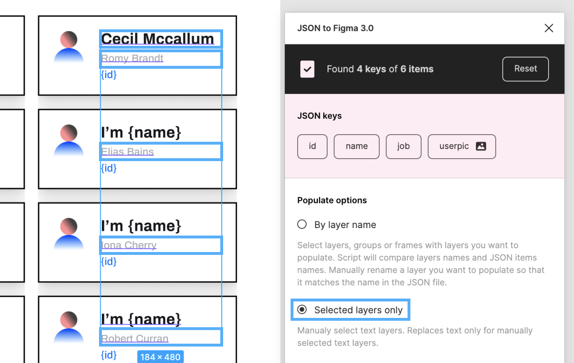Click the avatar beside Elias Bains

(69, 140)
